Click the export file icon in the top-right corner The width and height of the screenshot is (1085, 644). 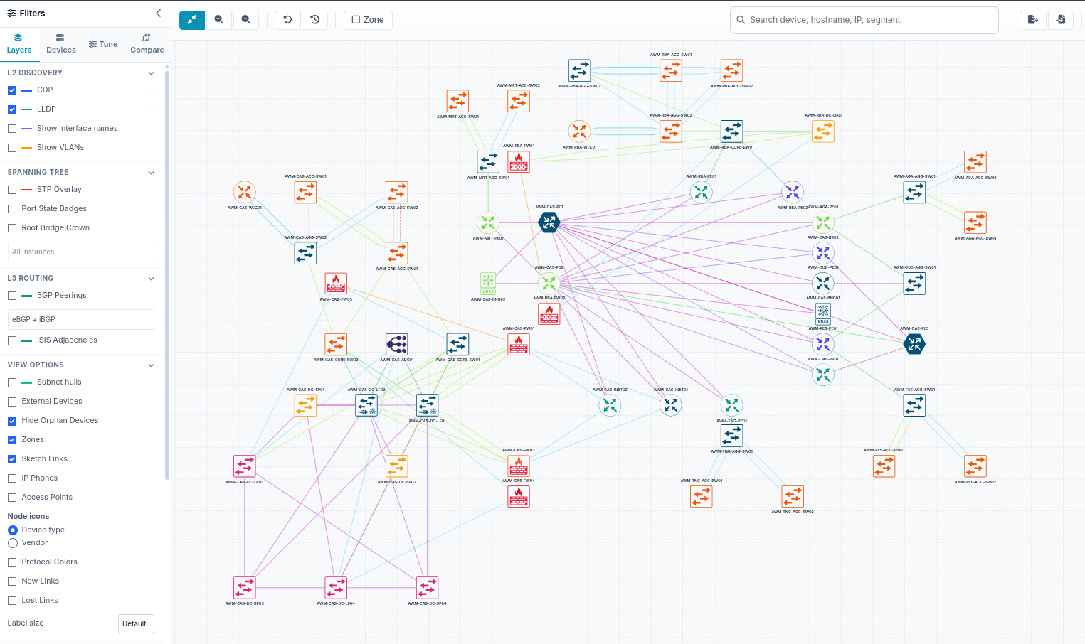click(x=1033, y=20)
